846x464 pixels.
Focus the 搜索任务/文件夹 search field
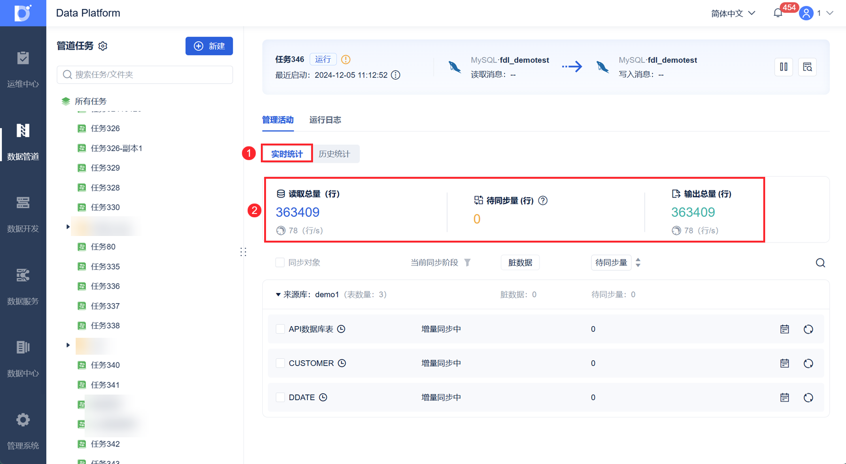pos(145,75)
